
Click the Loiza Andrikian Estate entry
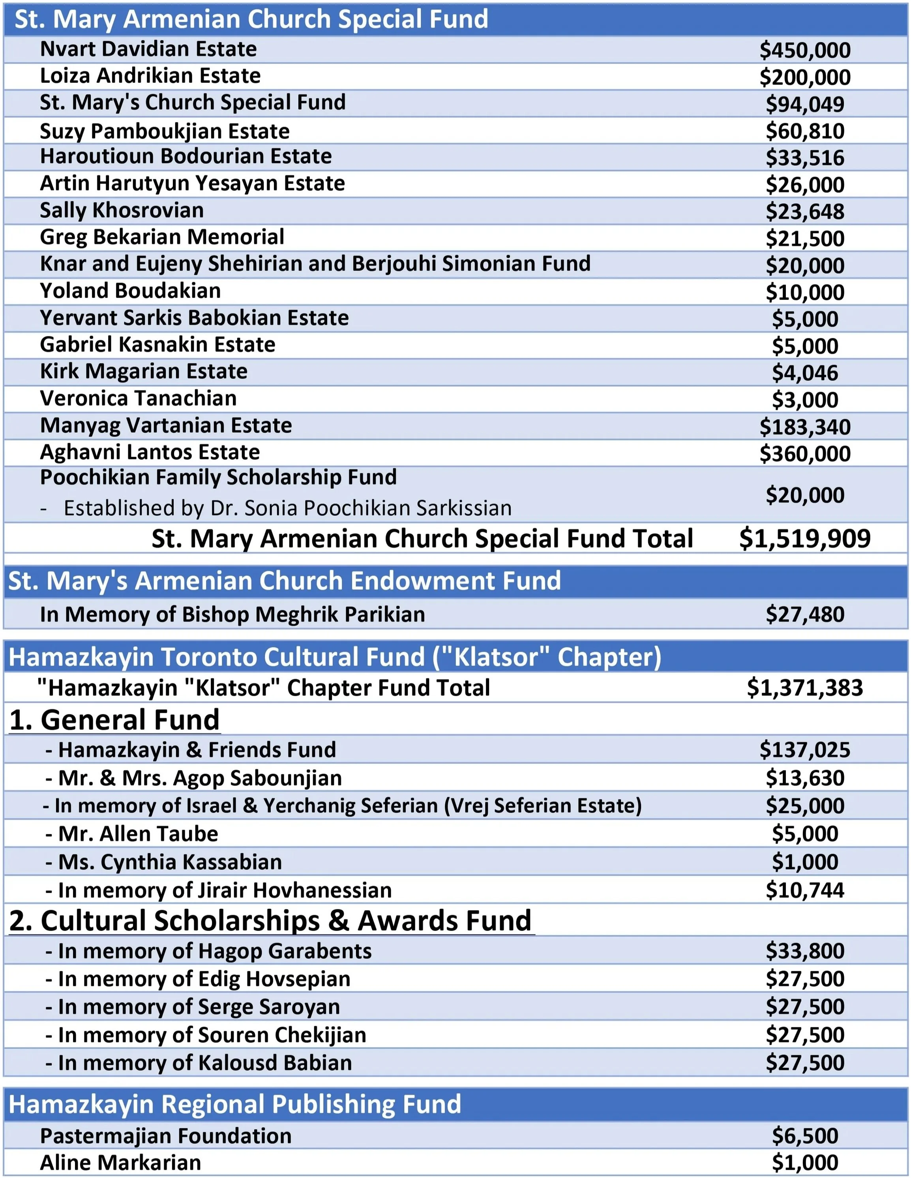pyautogui.click(x=150, y=76)
